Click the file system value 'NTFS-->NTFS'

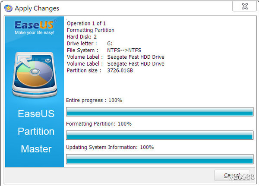click(x=124, y=50)
